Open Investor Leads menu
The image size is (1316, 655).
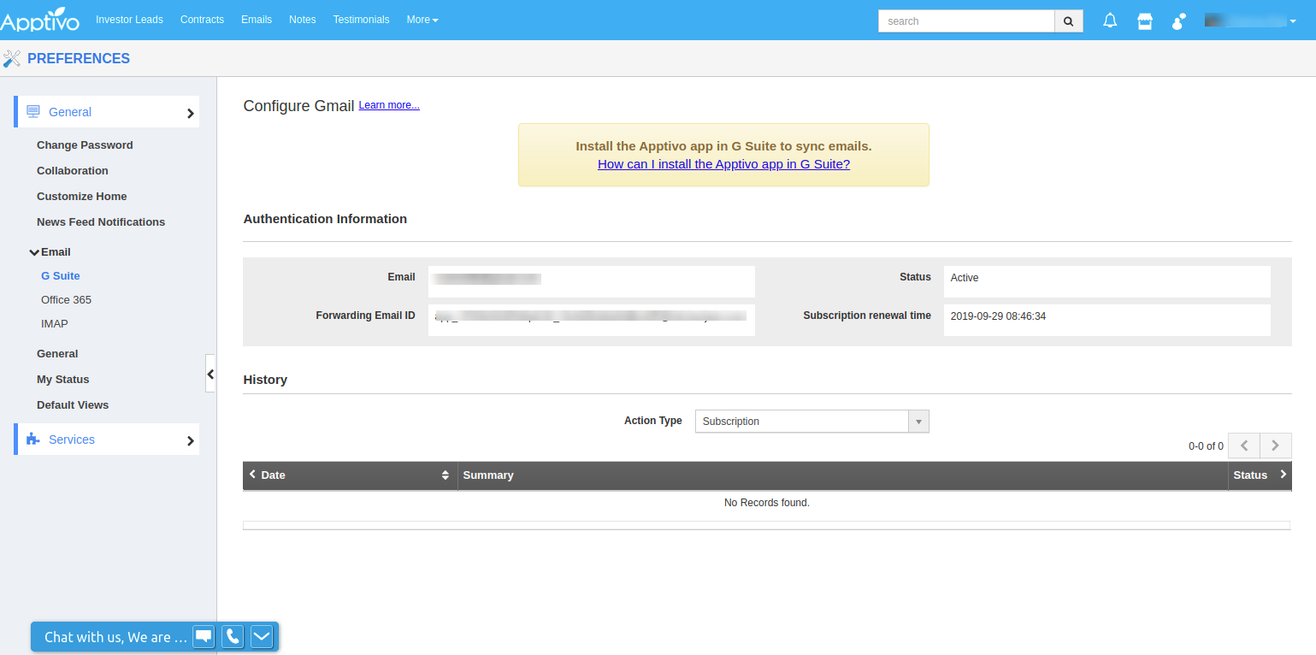129,20
